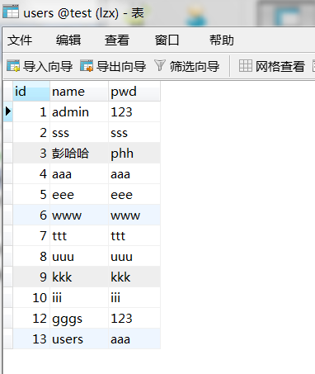Click the 导入向导 import icon
This screenshot has height=374, width=315.
pos(13,66)
